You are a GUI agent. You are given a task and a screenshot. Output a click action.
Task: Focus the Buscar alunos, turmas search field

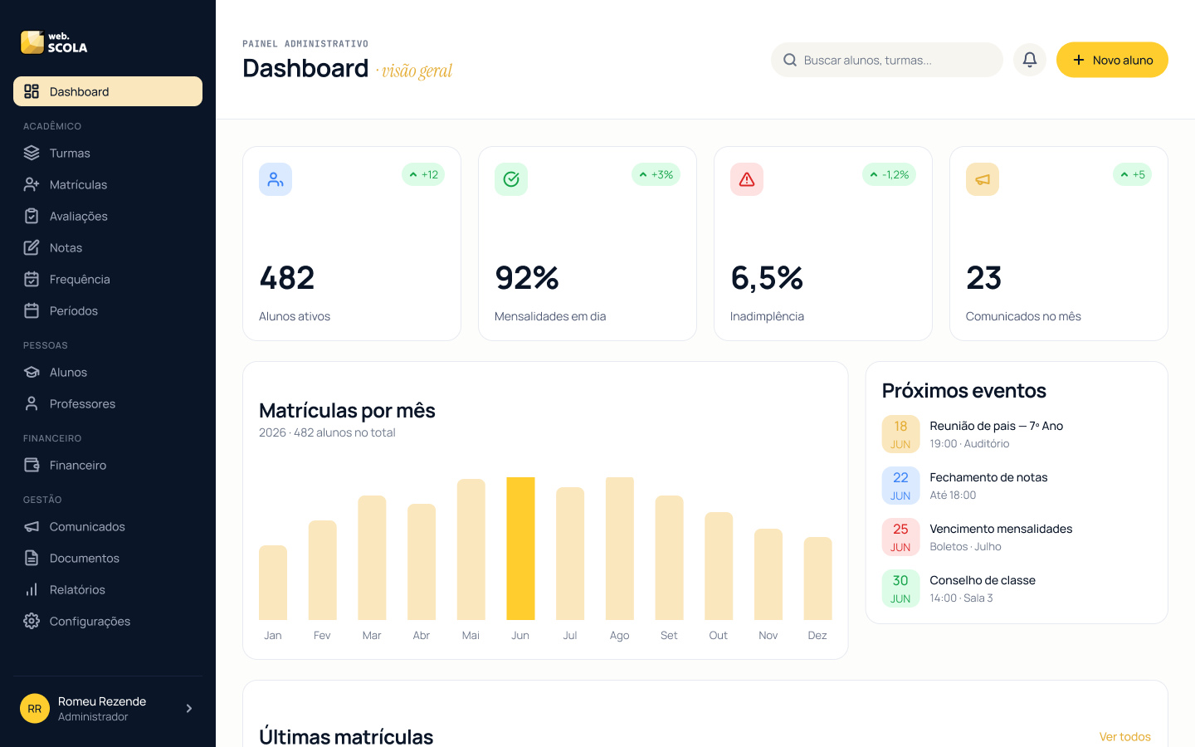tap(887, 60)
